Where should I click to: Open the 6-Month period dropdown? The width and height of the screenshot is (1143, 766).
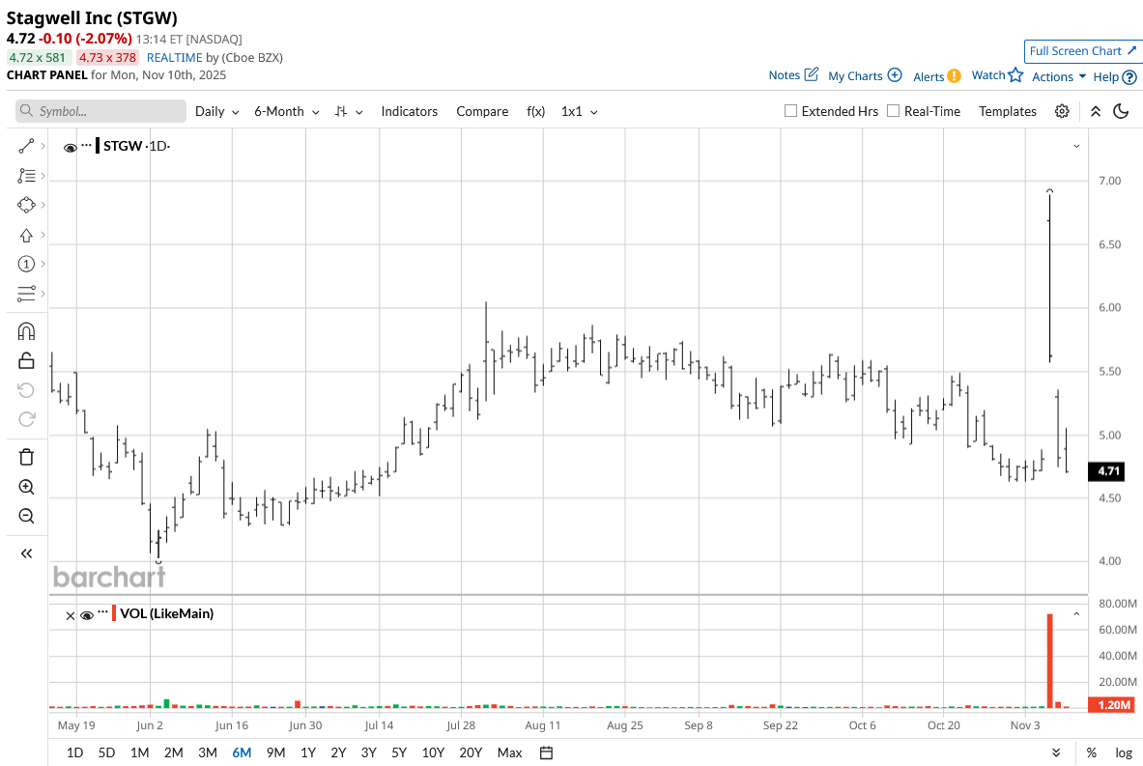(287, 111)
